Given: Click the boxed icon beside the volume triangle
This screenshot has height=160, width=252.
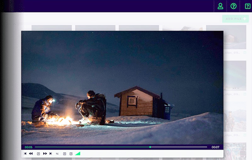Looking at the screenshot, I should (71, 154).
